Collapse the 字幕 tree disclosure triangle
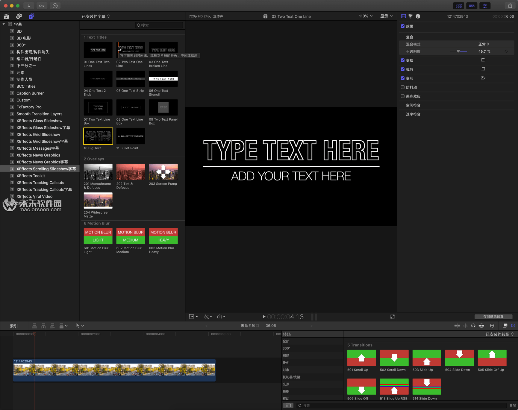 click(x=4, y=24)
